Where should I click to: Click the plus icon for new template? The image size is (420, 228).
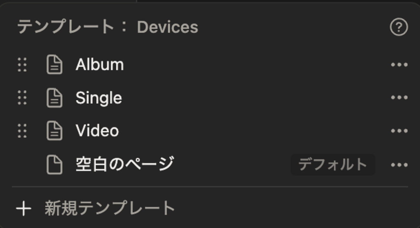click(x=24, y=209)
